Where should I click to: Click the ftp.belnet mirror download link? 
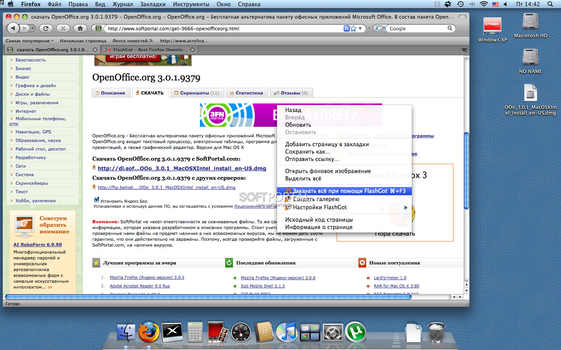point(167,187)
